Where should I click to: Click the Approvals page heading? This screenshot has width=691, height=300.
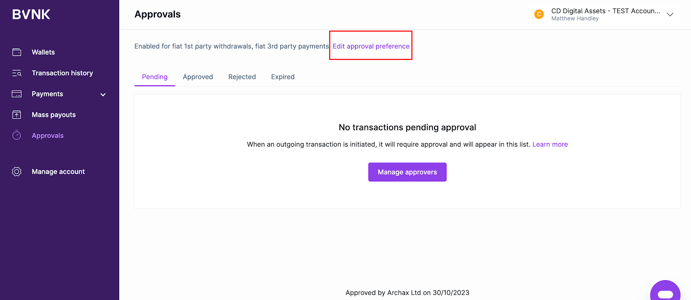158,14
